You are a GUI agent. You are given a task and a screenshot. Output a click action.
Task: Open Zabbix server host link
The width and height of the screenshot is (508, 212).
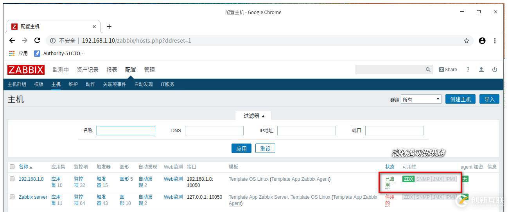click(x=33, y=197)
